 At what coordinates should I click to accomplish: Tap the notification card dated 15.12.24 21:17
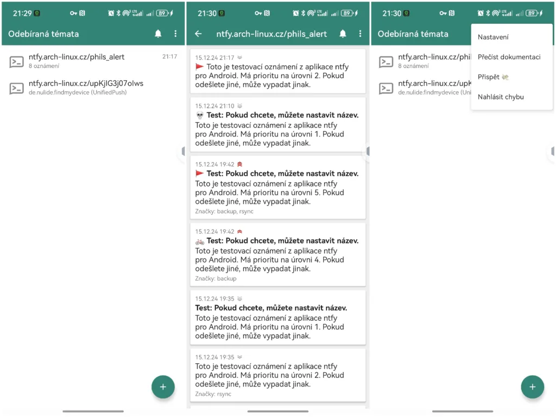point(277,71)
